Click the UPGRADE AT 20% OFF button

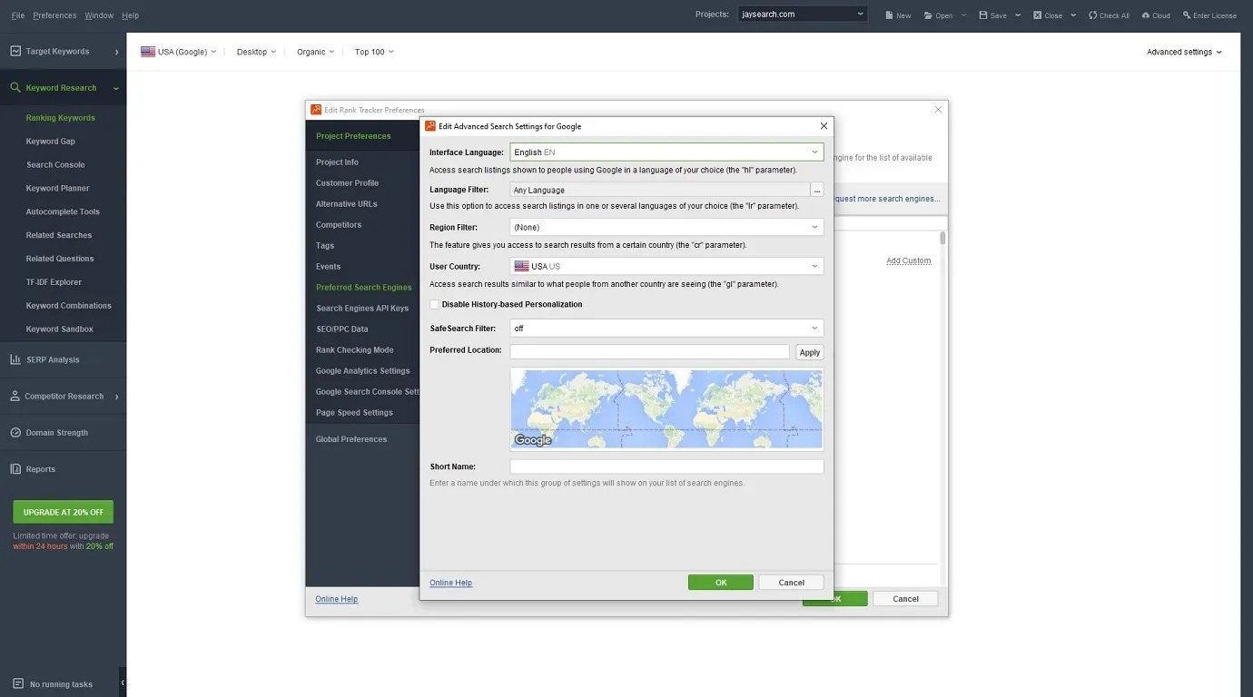64,512
